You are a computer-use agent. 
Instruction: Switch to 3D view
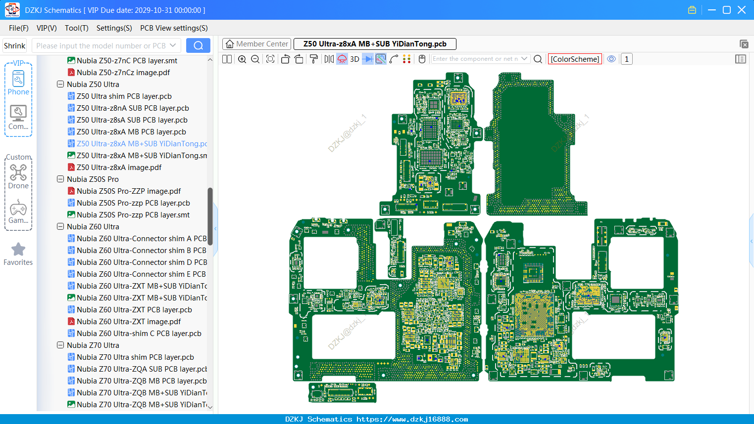coord(354,59)
